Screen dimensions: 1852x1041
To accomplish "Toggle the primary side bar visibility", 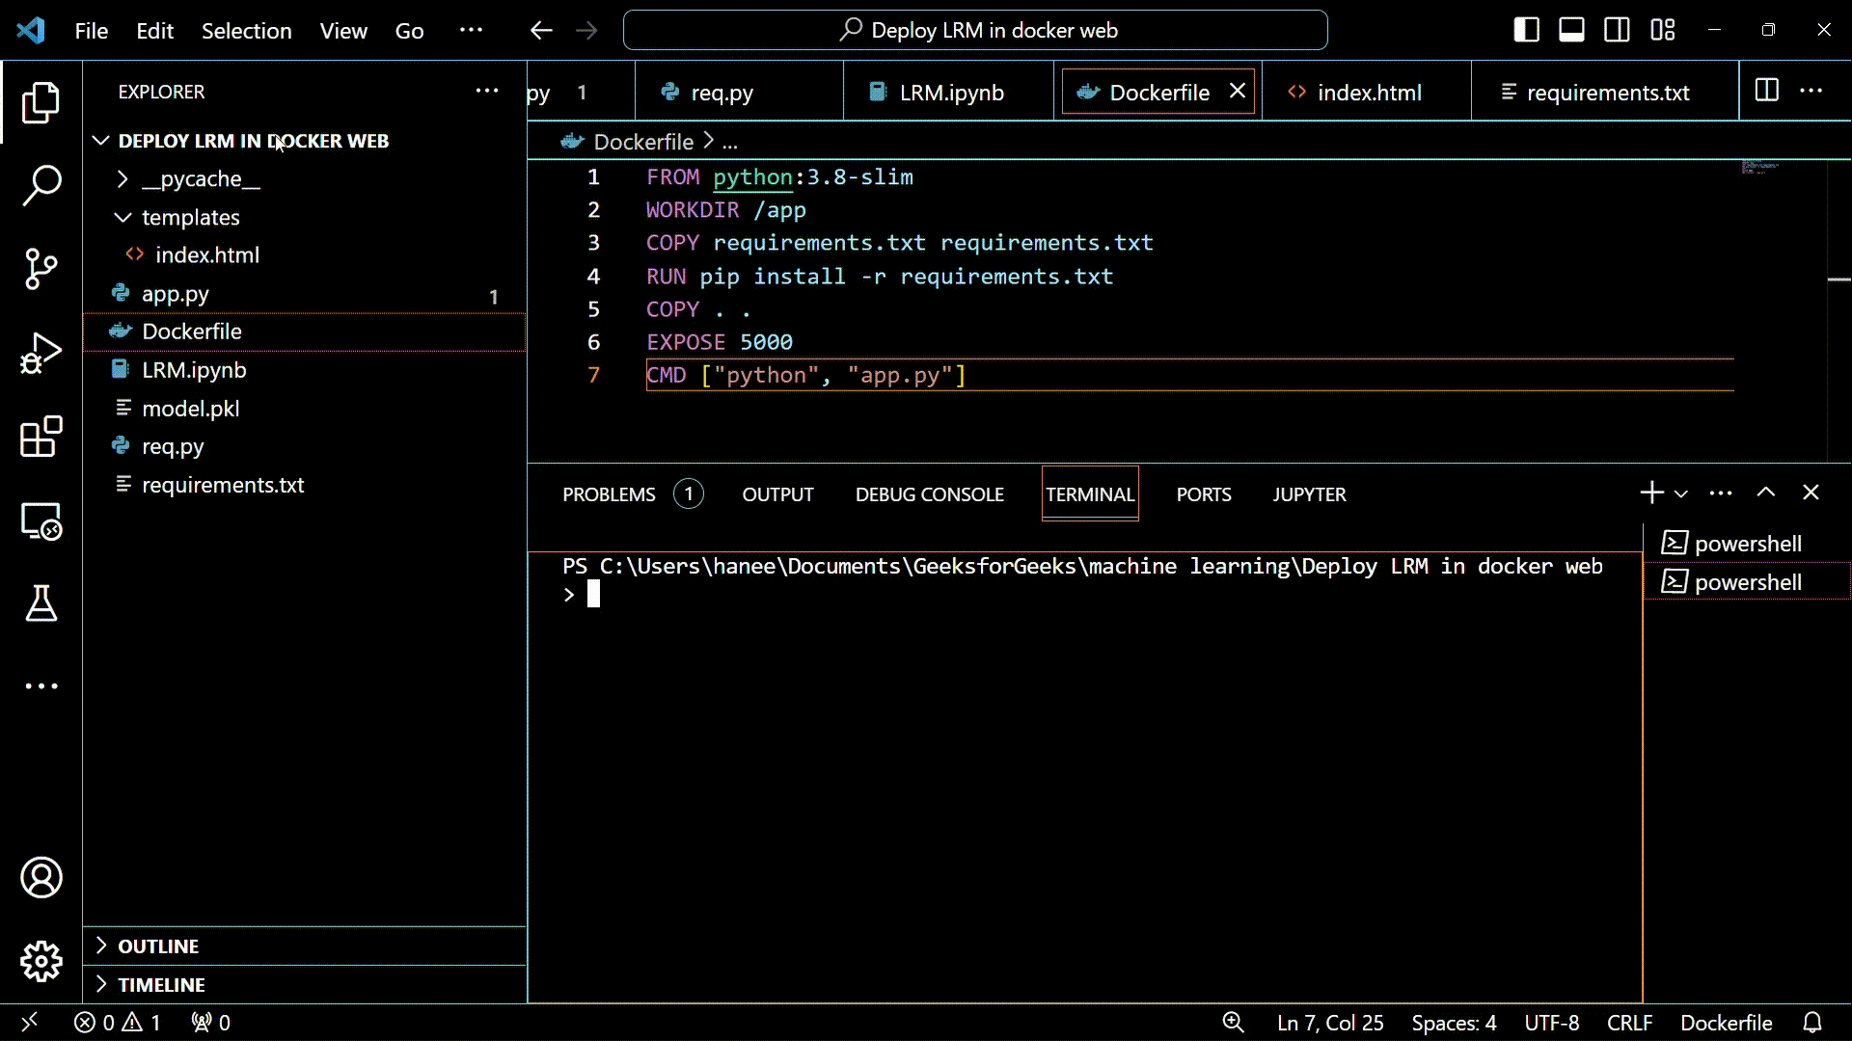I will 1526,30.
